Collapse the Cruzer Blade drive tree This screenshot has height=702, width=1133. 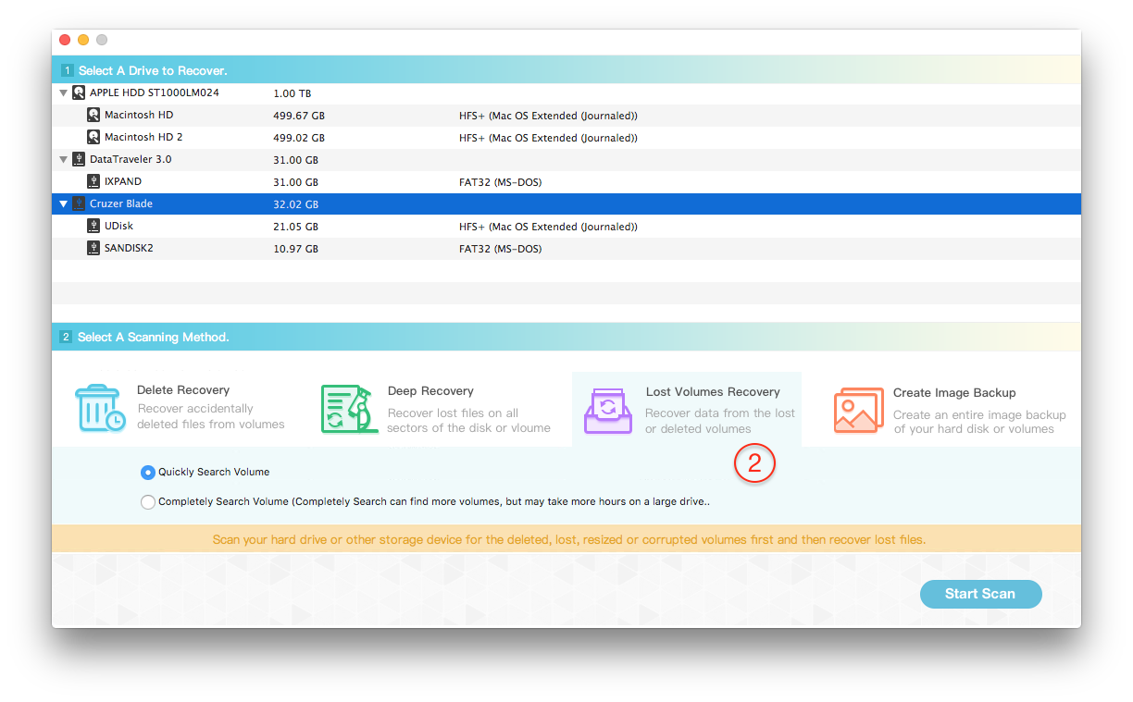click(63, 204)
